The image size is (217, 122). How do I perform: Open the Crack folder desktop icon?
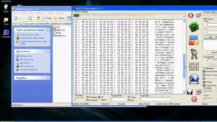[x=6, y=21]
